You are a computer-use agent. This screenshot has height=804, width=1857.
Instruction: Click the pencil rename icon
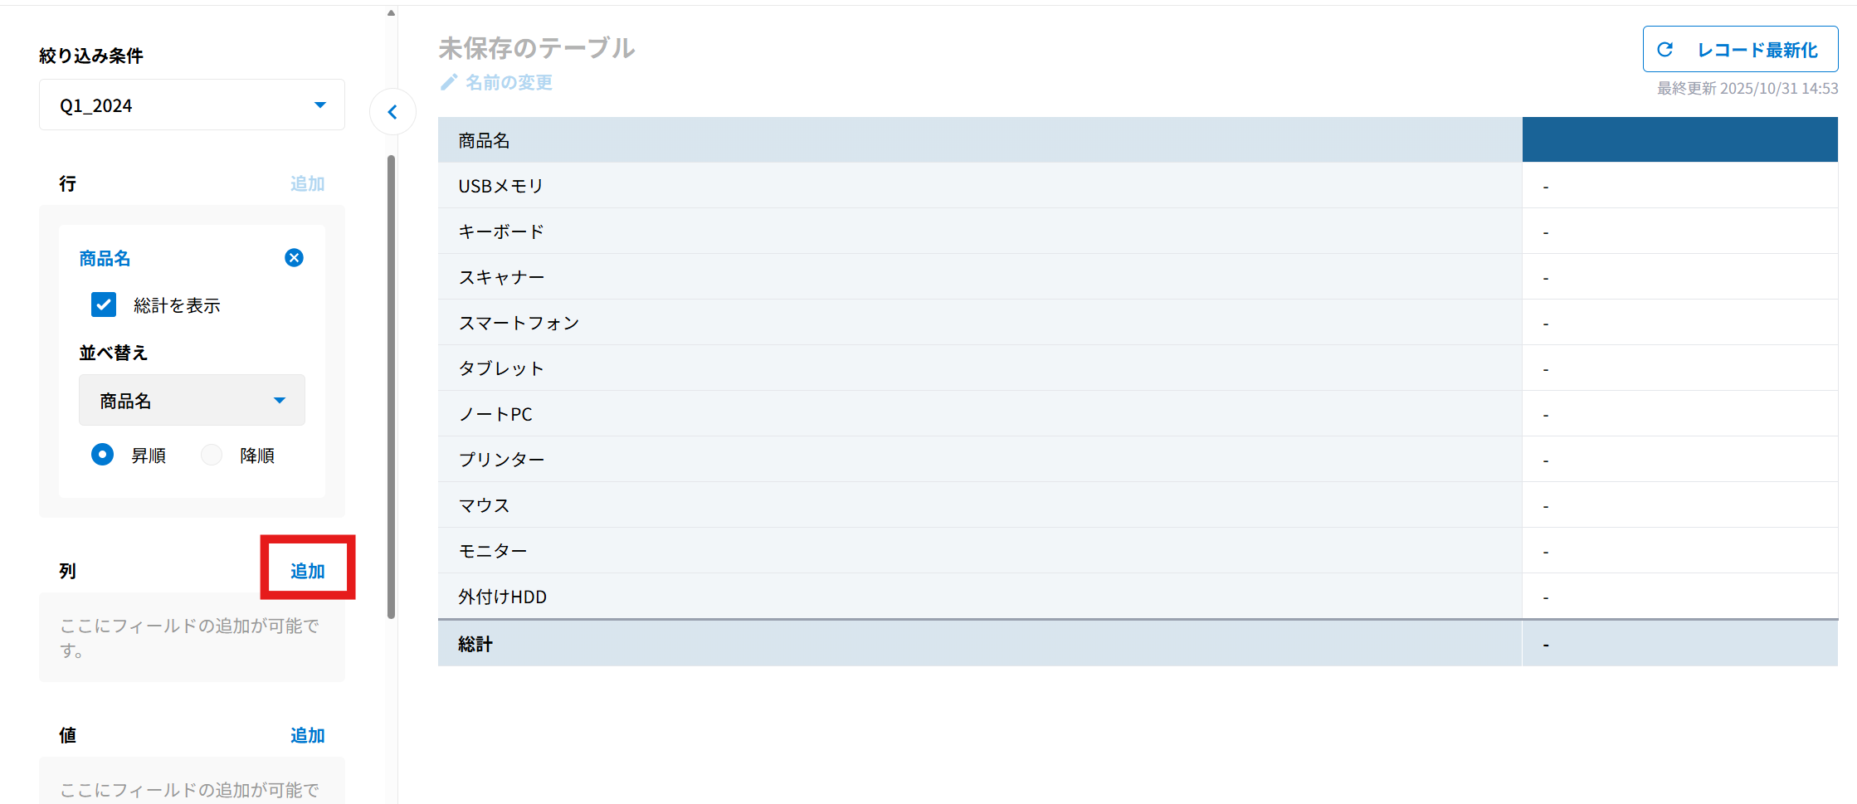coord(449,82)
